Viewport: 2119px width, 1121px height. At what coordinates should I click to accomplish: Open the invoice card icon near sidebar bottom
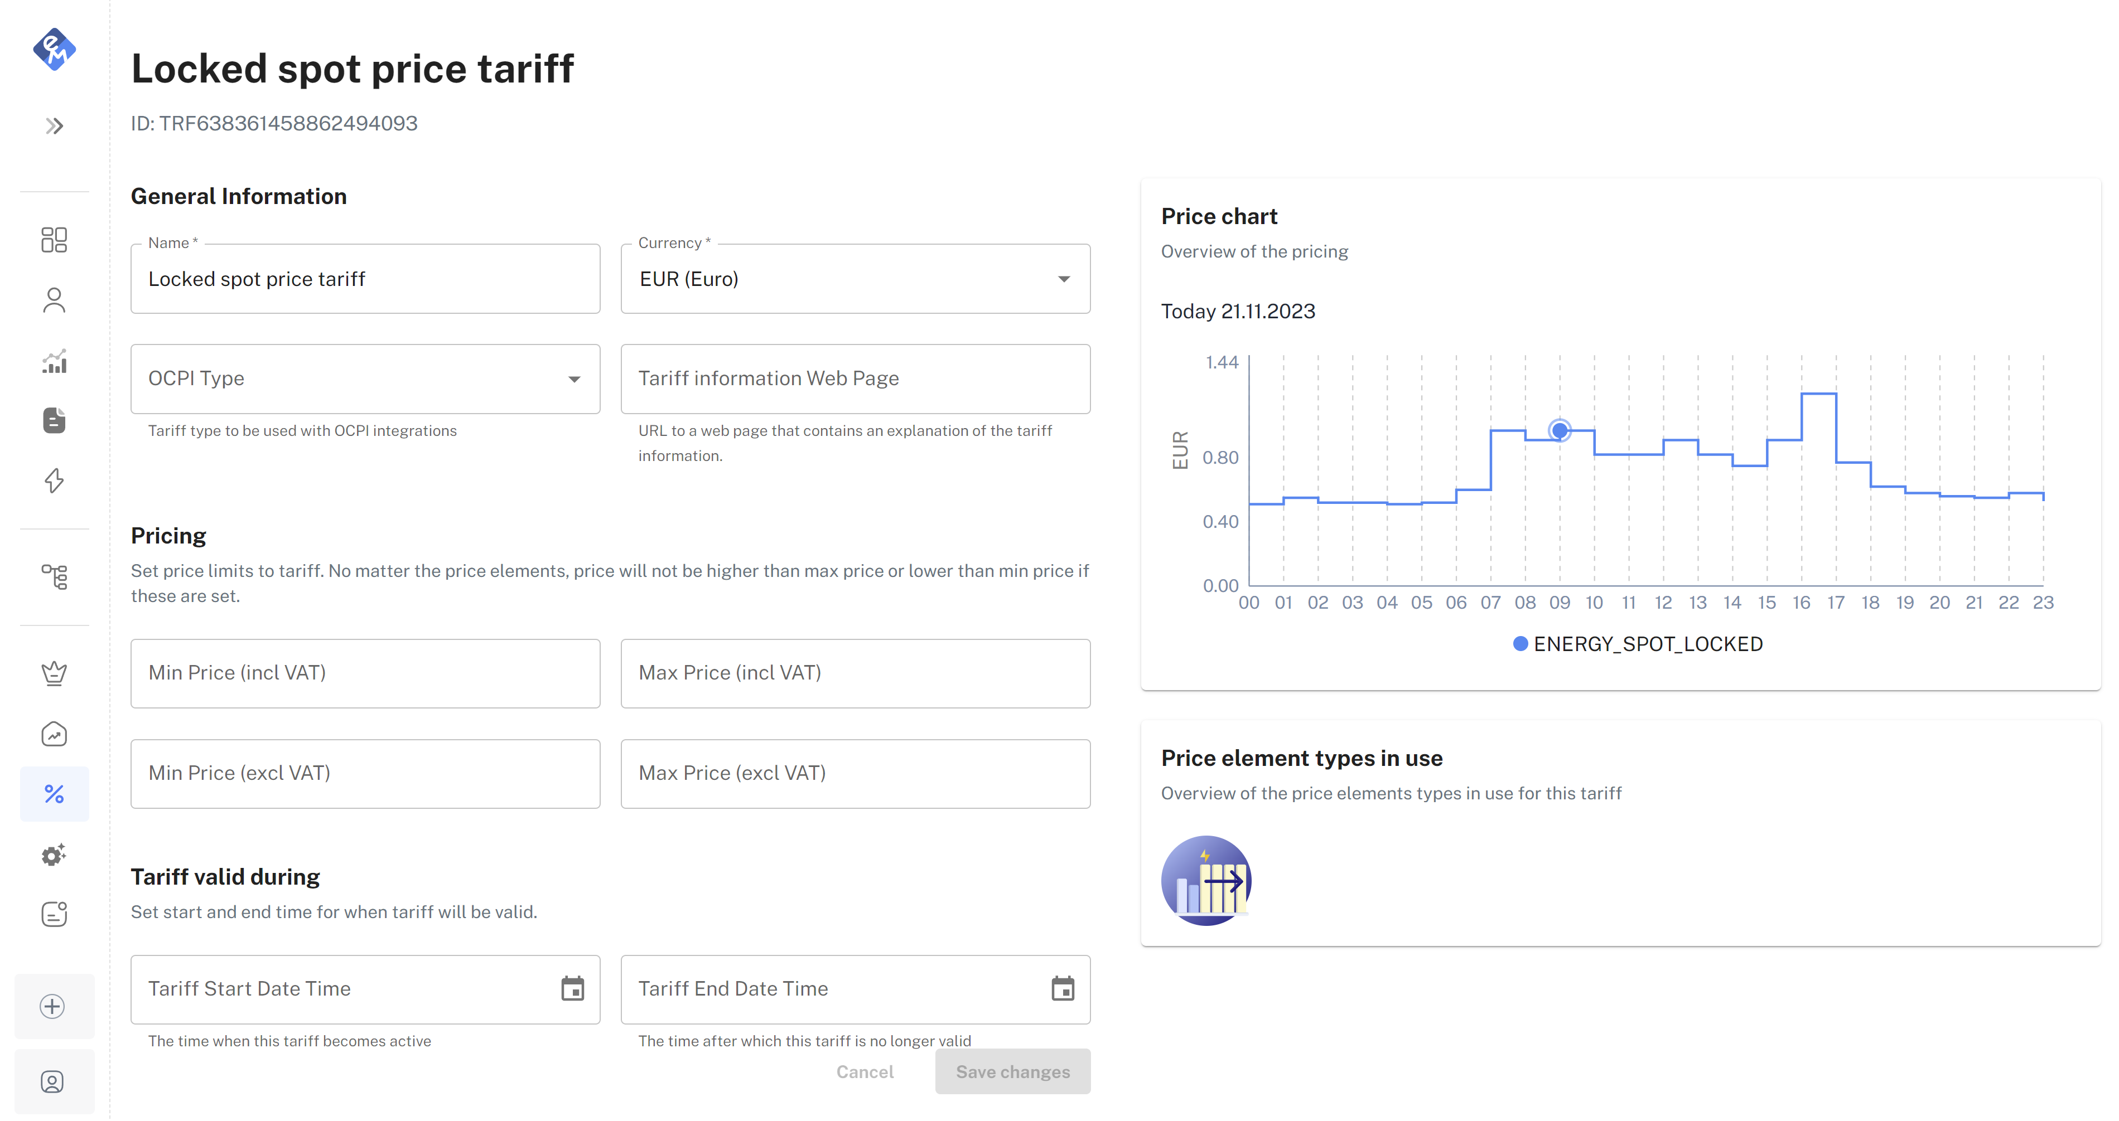pyautogui.click(x=54, y=913)
